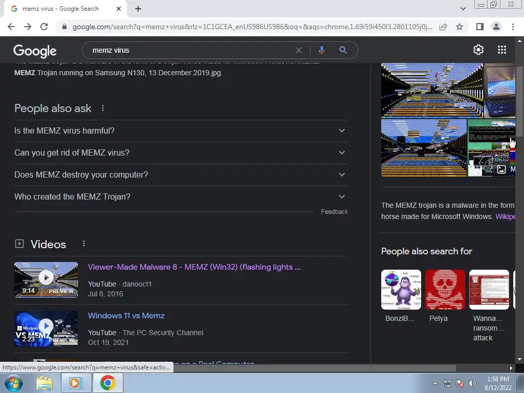Send Feedback on People also ask
This screenshot has height=393, width=524.
coord(334,211)
